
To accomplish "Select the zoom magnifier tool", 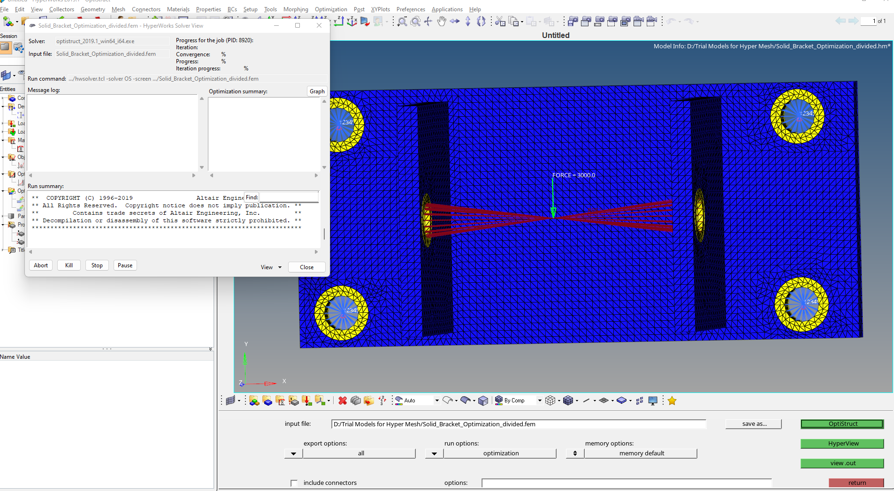I will [x=402, y=21].
